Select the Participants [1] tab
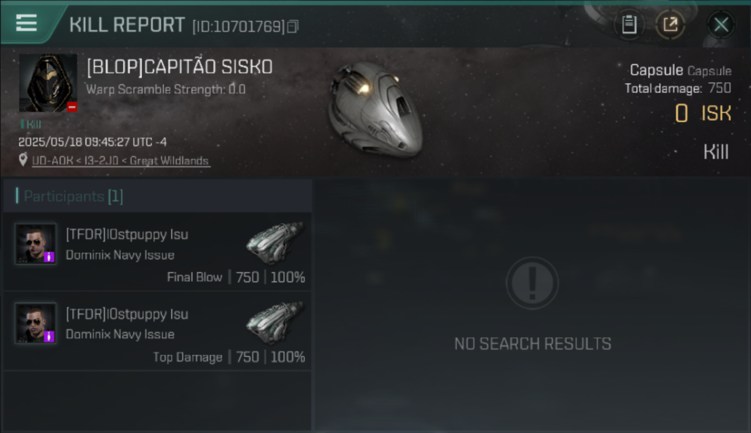Screen dimensions: 751x433 click(x=157, y=196)
